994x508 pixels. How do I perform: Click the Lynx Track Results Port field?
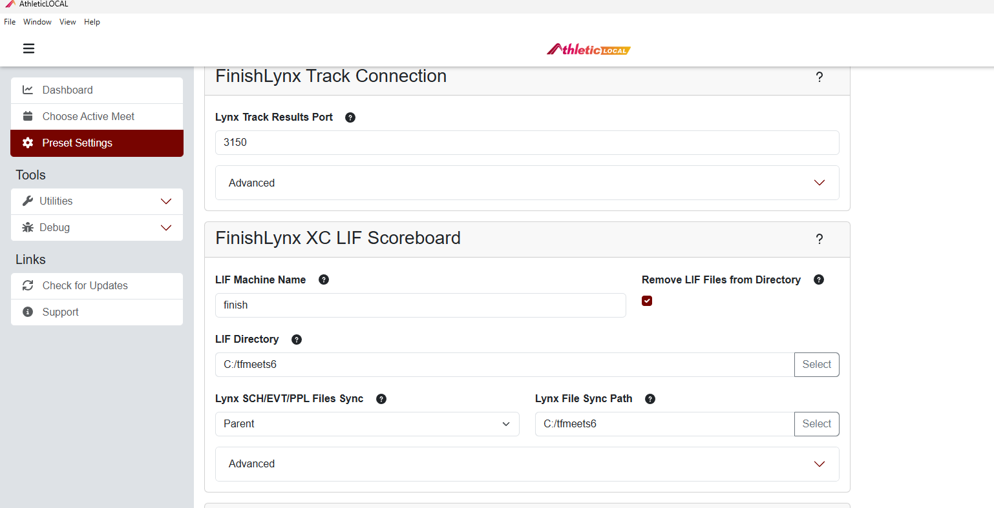pyautogui.click(x=527, y=143)
